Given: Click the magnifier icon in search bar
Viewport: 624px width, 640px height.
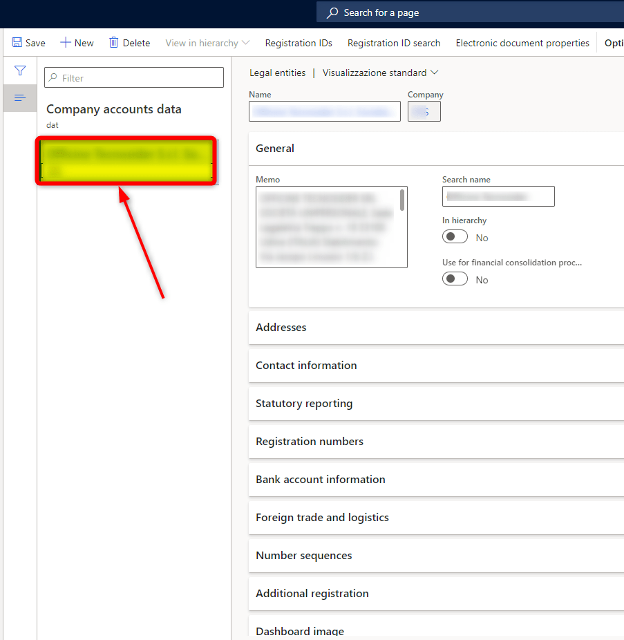Looking at the screenshot, I should [333, 12].
